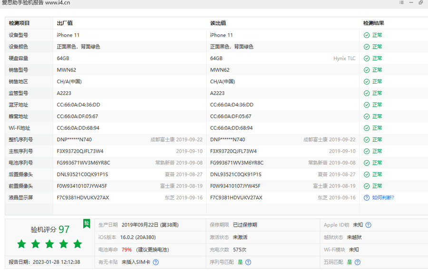Click the green 验 badge ribbon
Screen dimensions: 428x271
[x=87, y=223]
